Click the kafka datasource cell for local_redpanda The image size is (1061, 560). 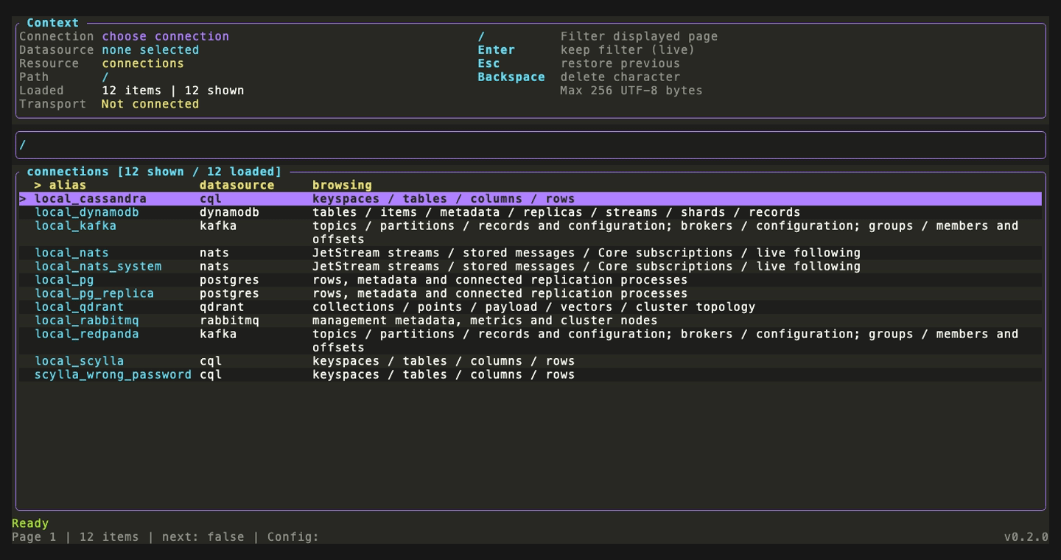(218, 334)
